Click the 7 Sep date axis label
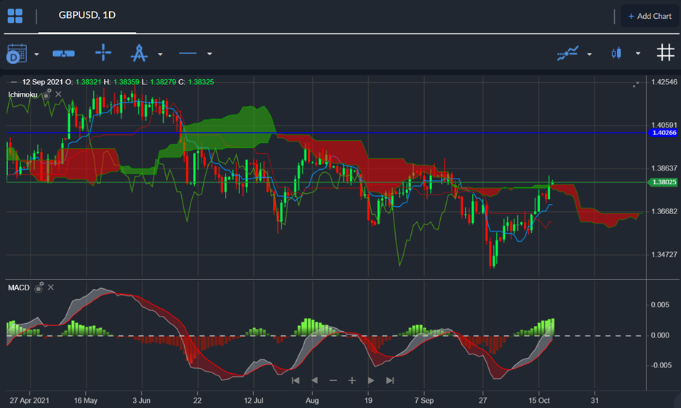Viewport: 681px width, 408px height. tap(424, 400)
